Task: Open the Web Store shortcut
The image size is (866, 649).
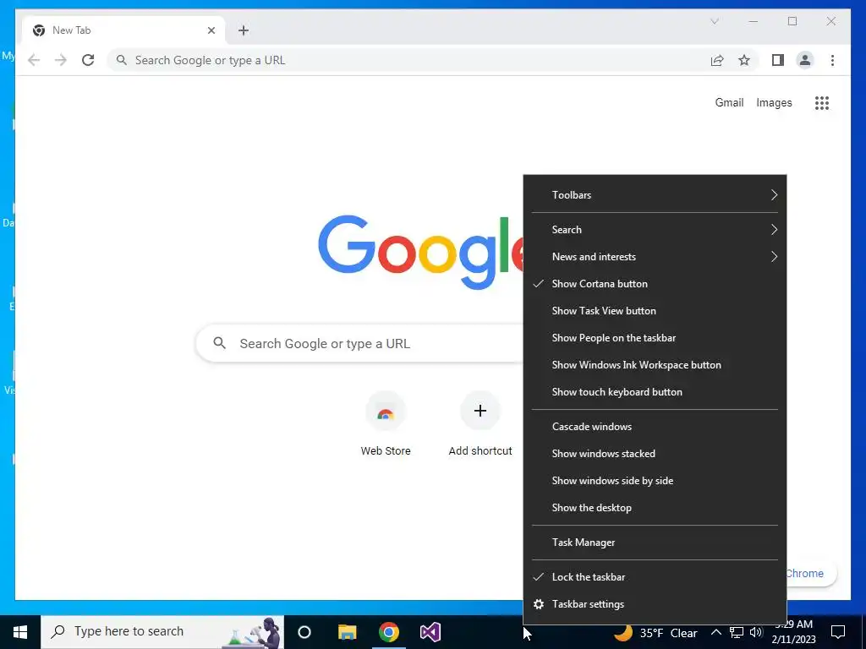Action: click(x=386, y=424)
